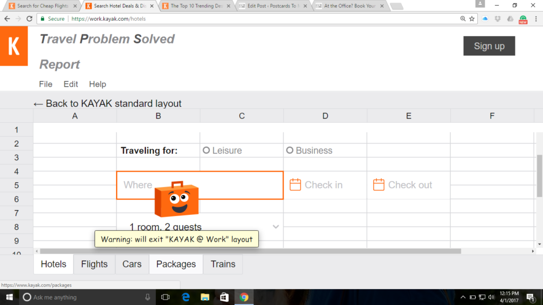Click the Sign up button

[489, 46]
